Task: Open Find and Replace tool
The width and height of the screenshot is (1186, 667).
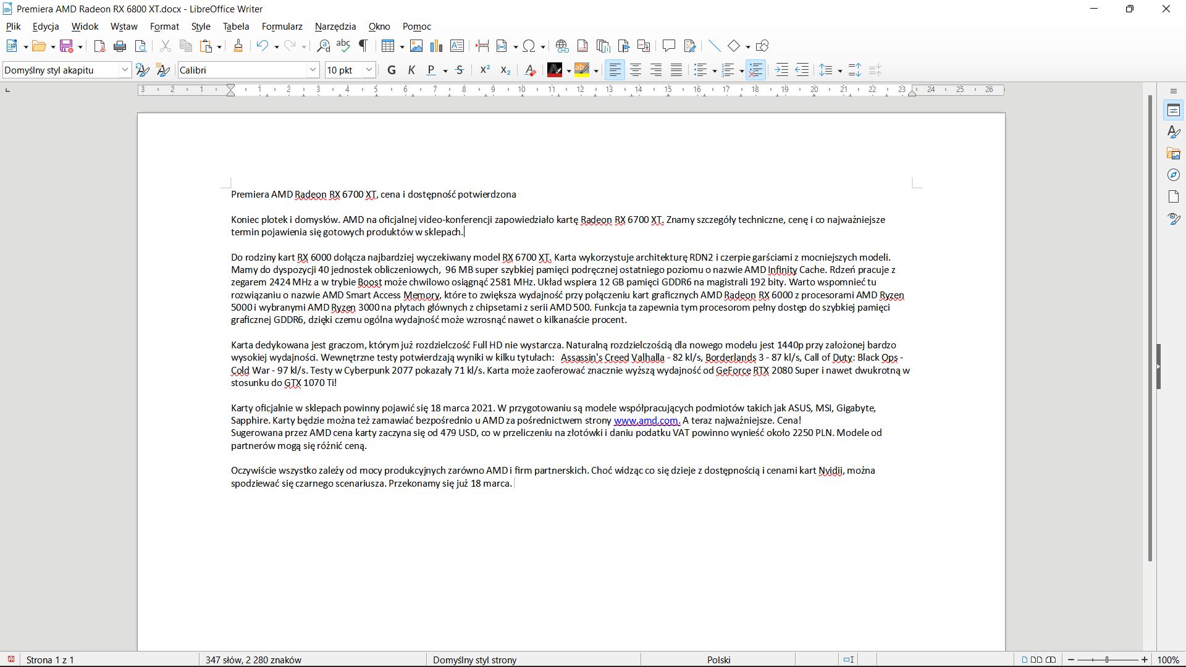Action: click(x=323, y=46)
